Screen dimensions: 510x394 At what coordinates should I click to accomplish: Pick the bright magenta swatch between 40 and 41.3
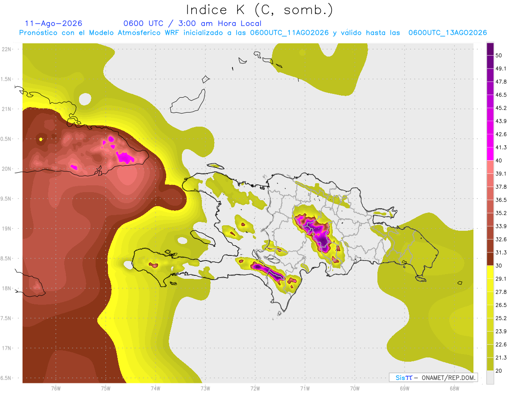click(x=490, y=154)
